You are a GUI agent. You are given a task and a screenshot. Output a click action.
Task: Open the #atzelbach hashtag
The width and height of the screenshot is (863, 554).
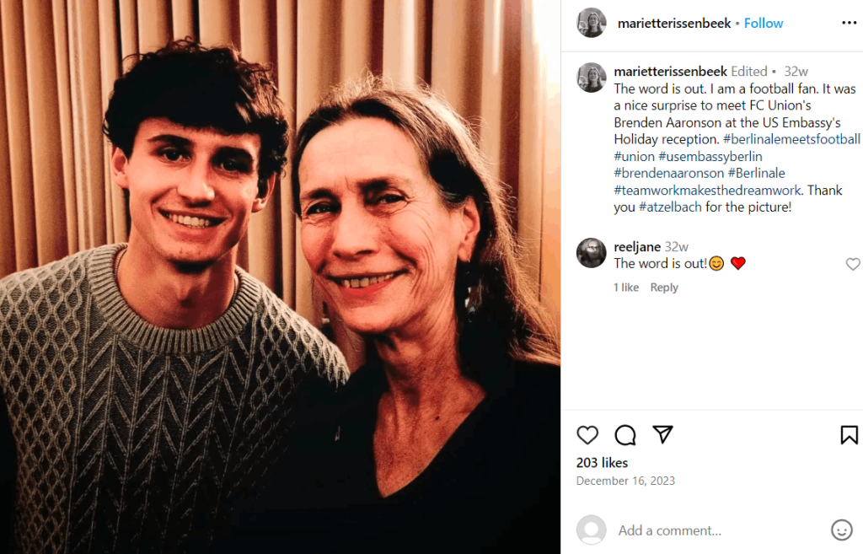point(670,207)
